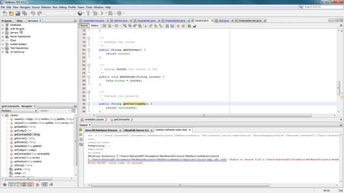The image size is (344, 193).
Task: Click the editor vertical scrollbar thumb
Action: 338,88
